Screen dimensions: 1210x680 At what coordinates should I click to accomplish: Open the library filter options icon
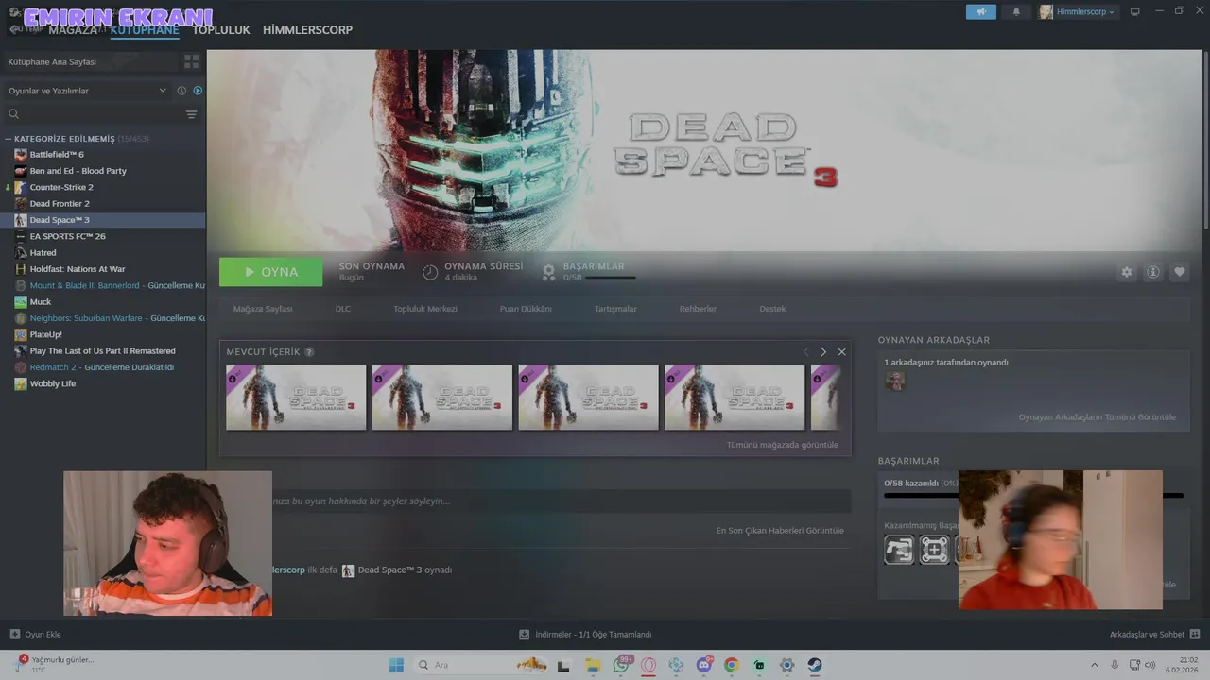pyautogui.click(x=191, y=114)
